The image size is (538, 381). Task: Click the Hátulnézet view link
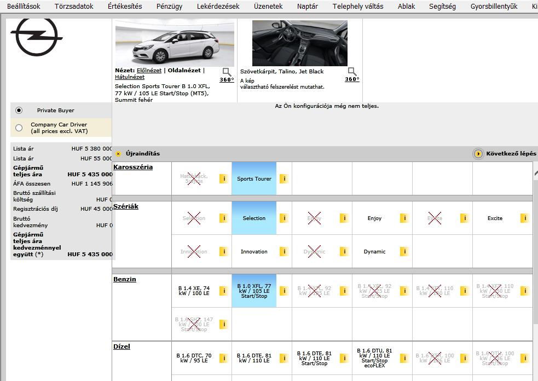[130, 77]
